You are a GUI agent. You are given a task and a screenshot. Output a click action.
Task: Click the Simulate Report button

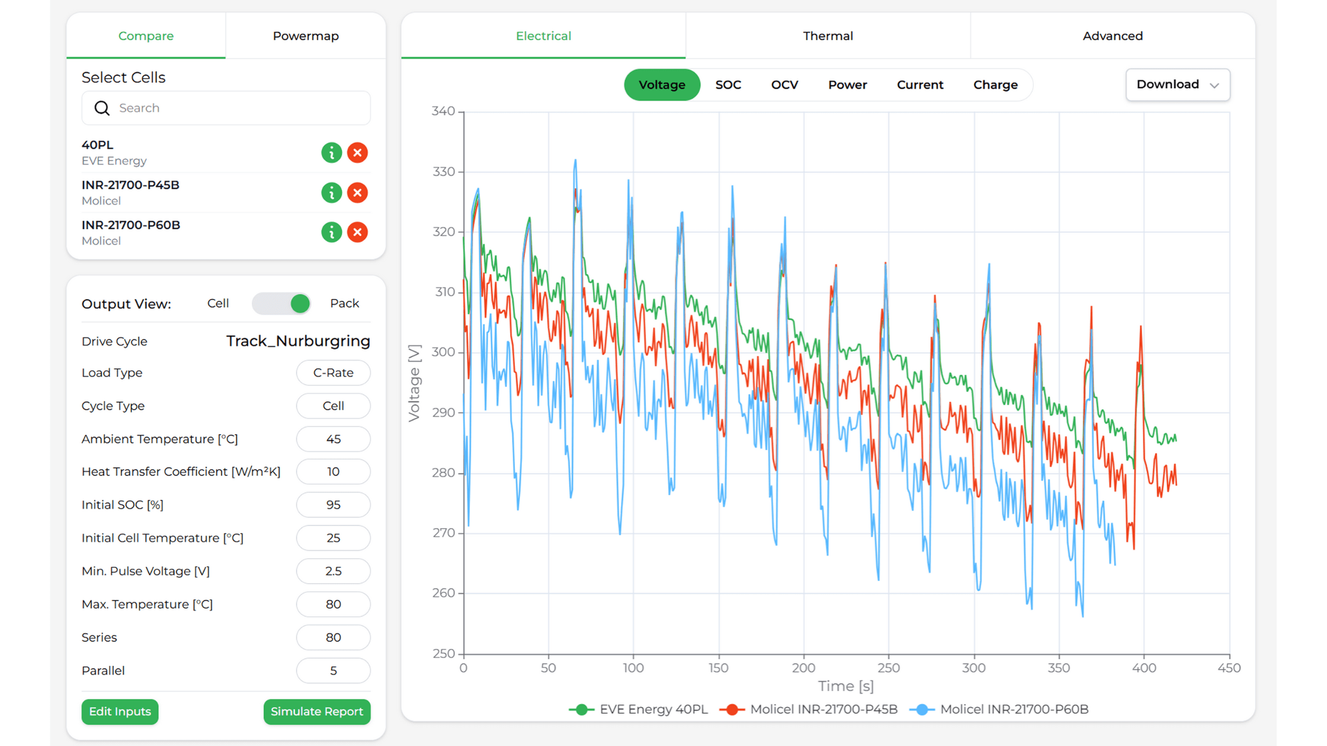pos(317,712)
